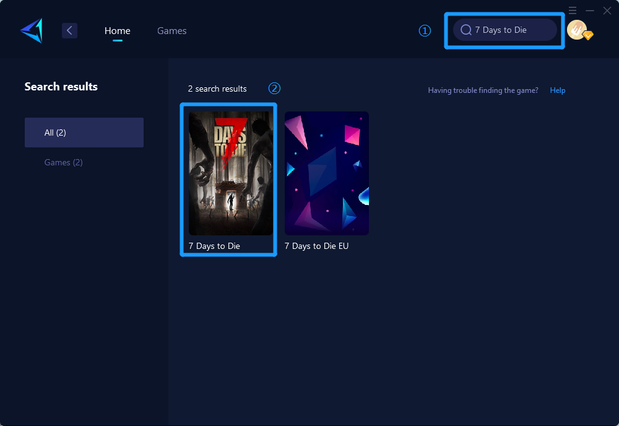This screenshot has height=426, width=619.
Task: Switch to the Games tab
Action: click(x=171, y=31)
